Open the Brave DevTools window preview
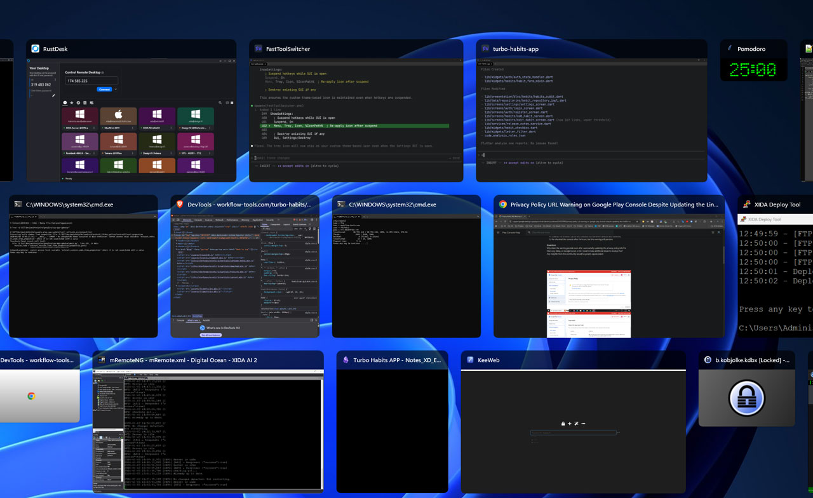This screenshot has width=813, height=498. click(245, 276)
